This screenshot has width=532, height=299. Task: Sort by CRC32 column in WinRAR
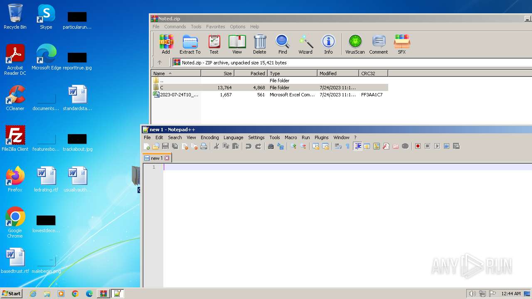point(374,74)
